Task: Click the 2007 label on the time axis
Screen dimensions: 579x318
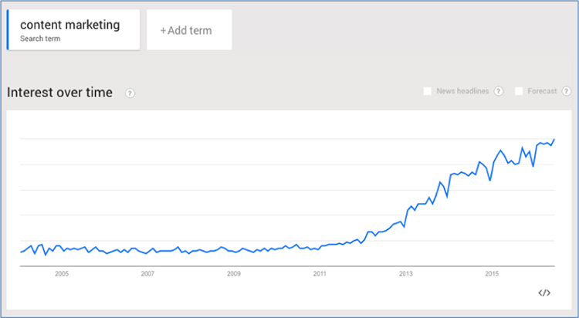Action: (147, 274)
